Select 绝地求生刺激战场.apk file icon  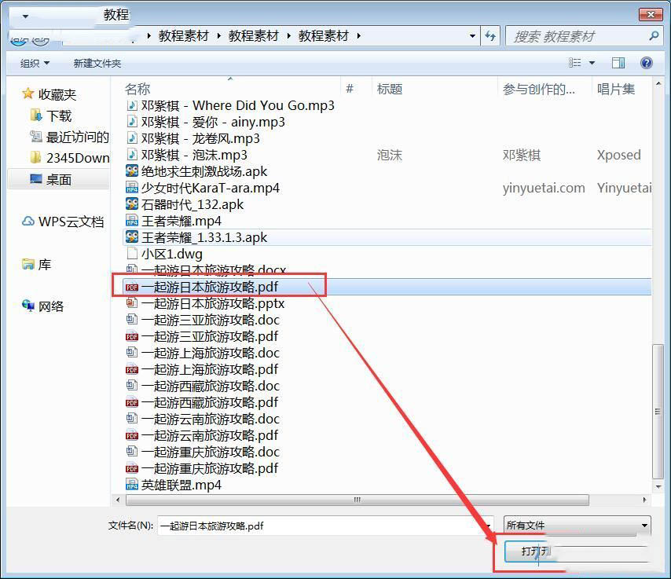(132, 171)
